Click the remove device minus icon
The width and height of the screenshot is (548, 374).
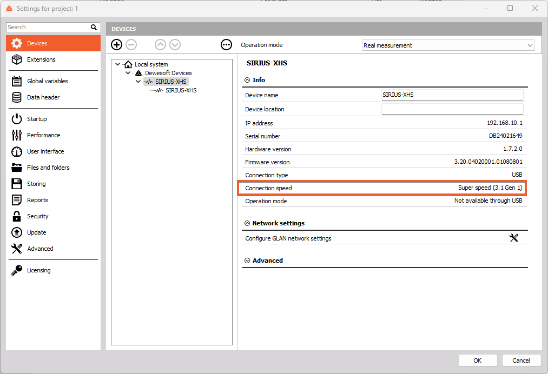pos(131,45)
